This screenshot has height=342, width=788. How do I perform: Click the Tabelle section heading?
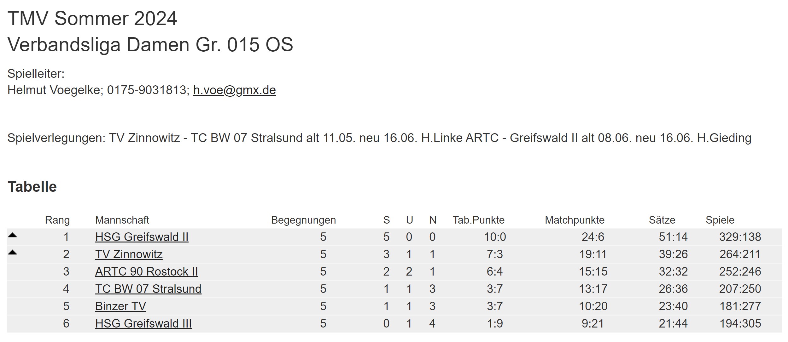coord(32,187)
